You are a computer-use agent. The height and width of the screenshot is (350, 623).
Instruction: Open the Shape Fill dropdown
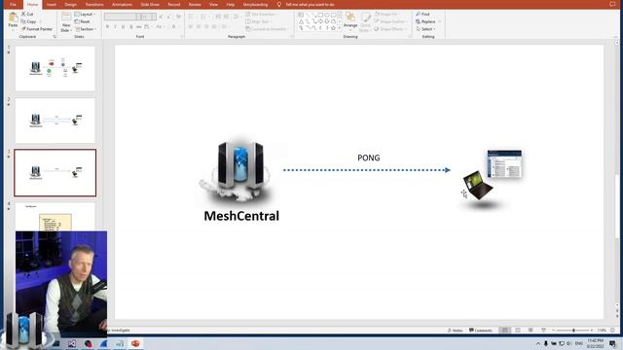click(387, 14)
